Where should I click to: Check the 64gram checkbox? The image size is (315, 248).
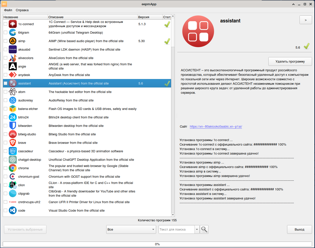pos(5,33)
